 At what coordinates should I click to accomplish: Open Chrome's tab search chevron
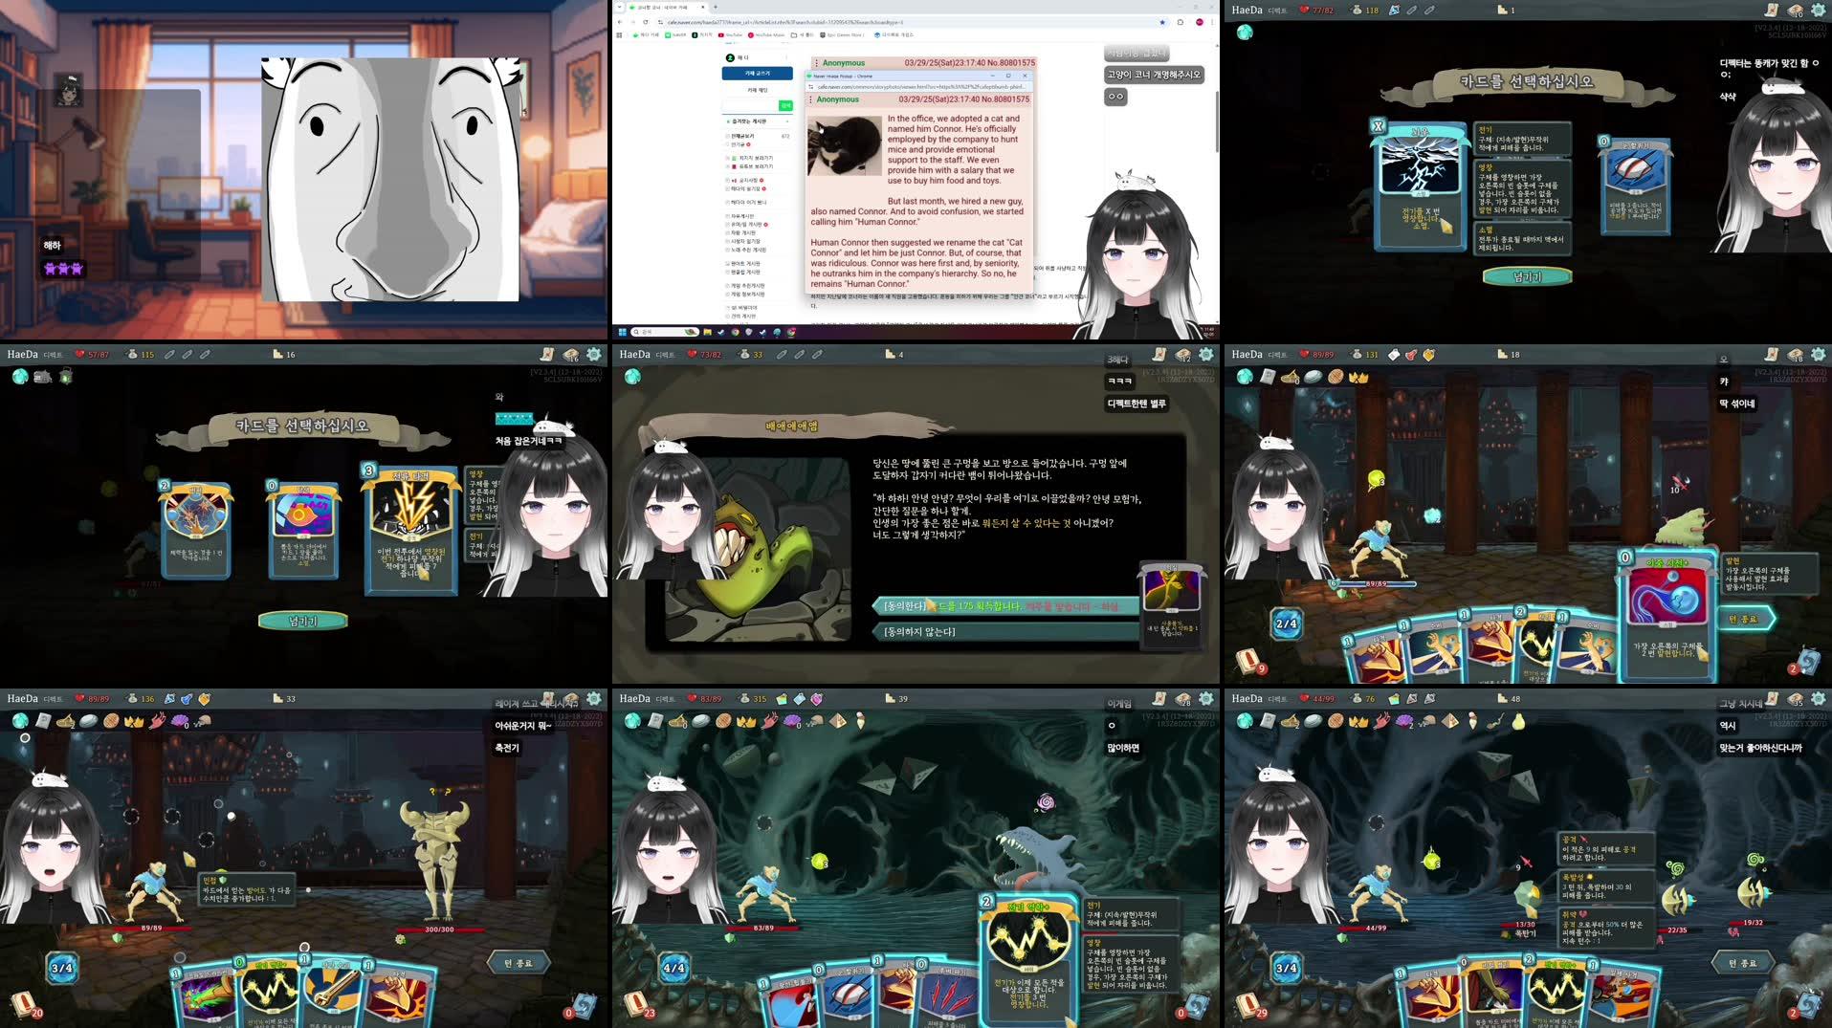pos(620,7)
